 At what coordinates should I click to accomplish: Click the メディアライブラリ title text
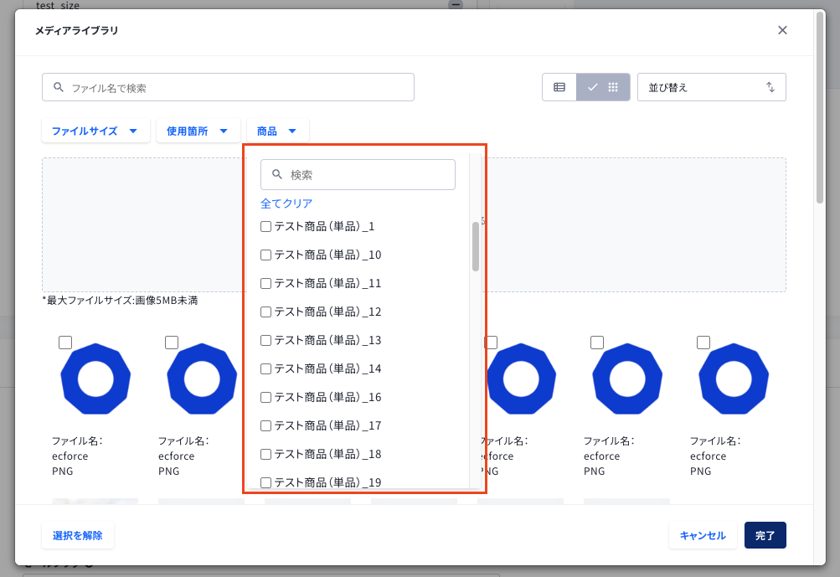pos(76,30)
